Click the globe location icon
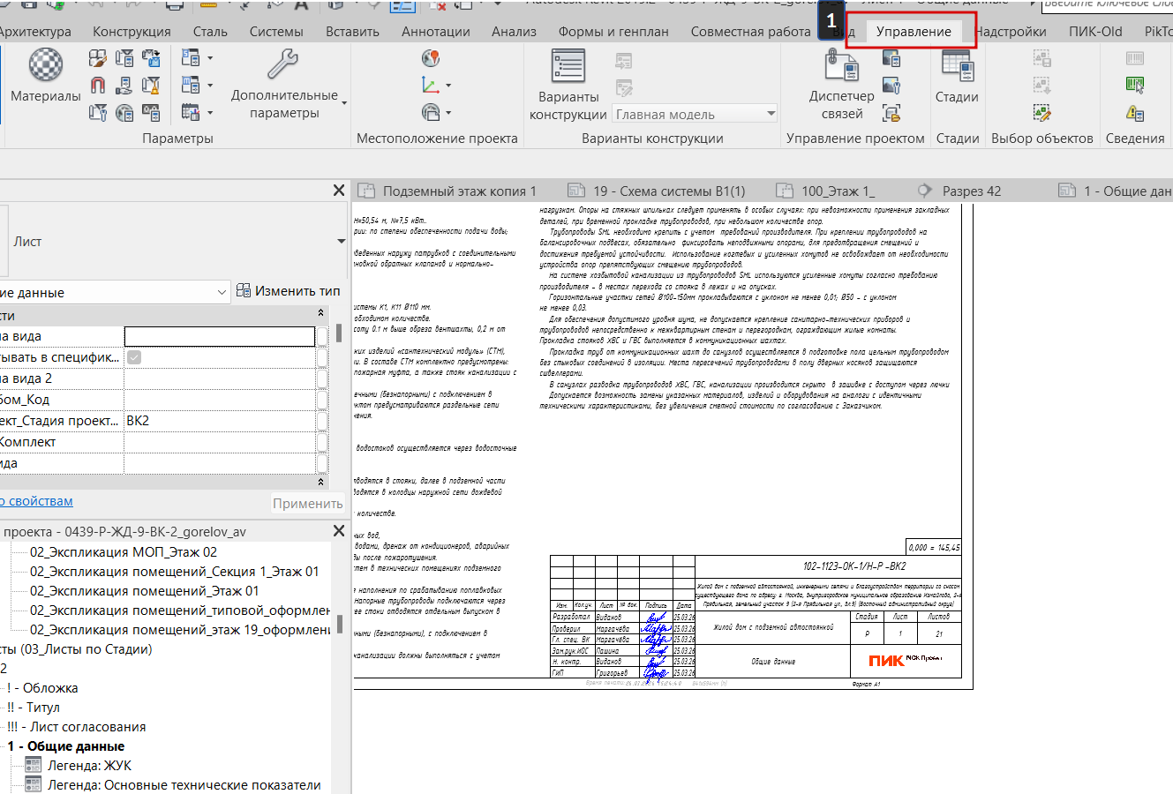1173x794 pixels. pos(431,59)
